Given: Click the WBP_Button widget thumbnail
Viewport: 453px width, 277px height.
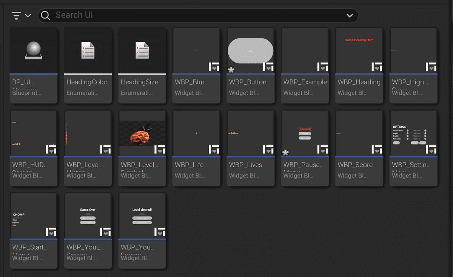Looking at the screenshot, I should click(251, 51).
